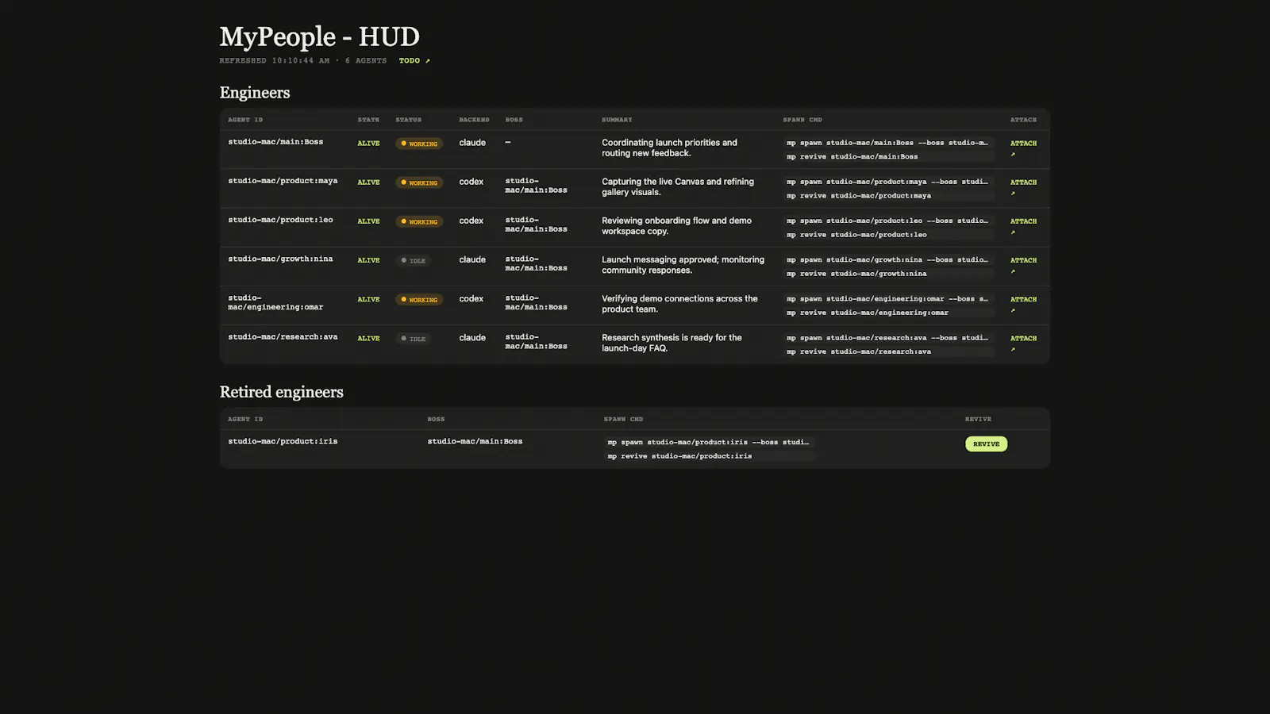Click the Retired engineers section heading
The image size is (1270, 714).
pyautogui.click(x=281, y=392)
